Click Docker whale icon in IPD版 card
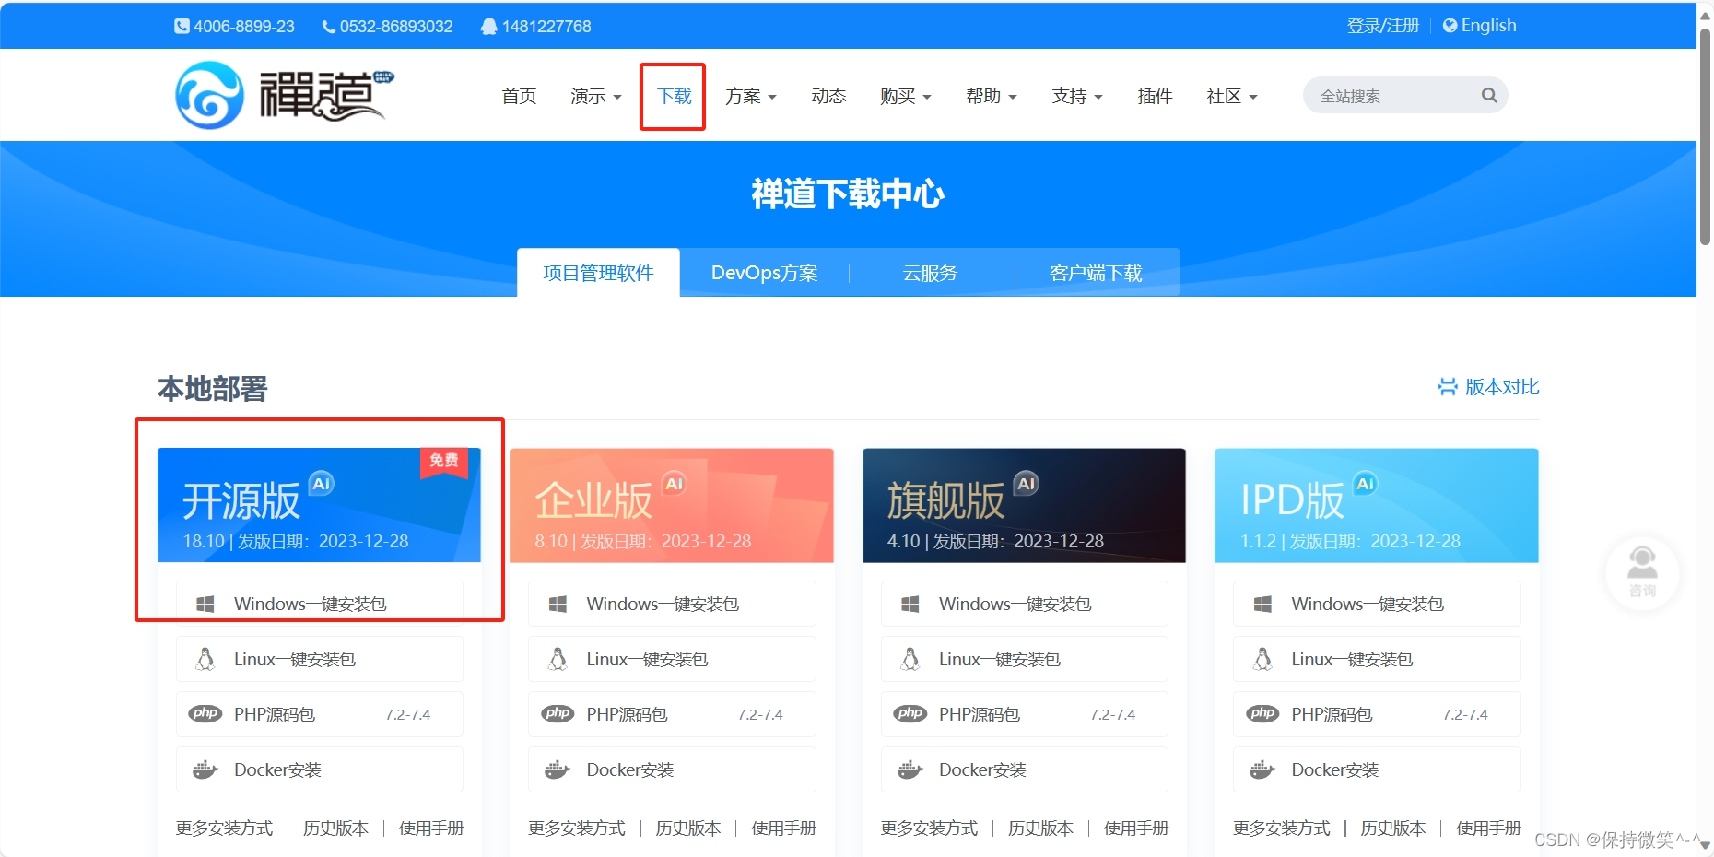 pyautogui.click(x=1262, y=769)
